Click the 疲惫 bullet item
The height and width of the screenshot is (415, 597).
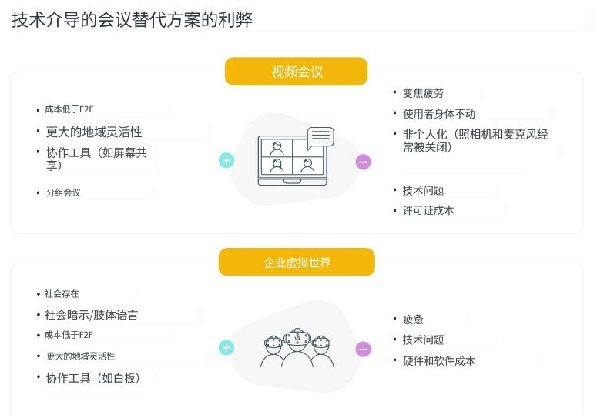(x=413, y=320)
